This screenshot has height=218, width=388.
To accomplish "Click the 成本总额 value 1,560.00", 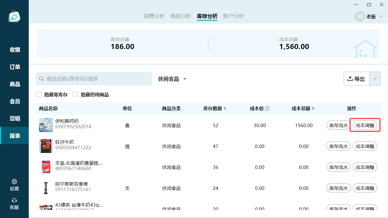I will click(294, 46).
